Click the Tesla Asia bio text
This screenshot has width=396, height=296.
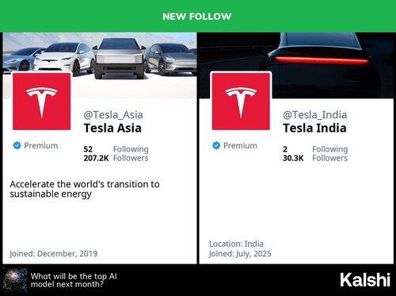click(85, 189)
